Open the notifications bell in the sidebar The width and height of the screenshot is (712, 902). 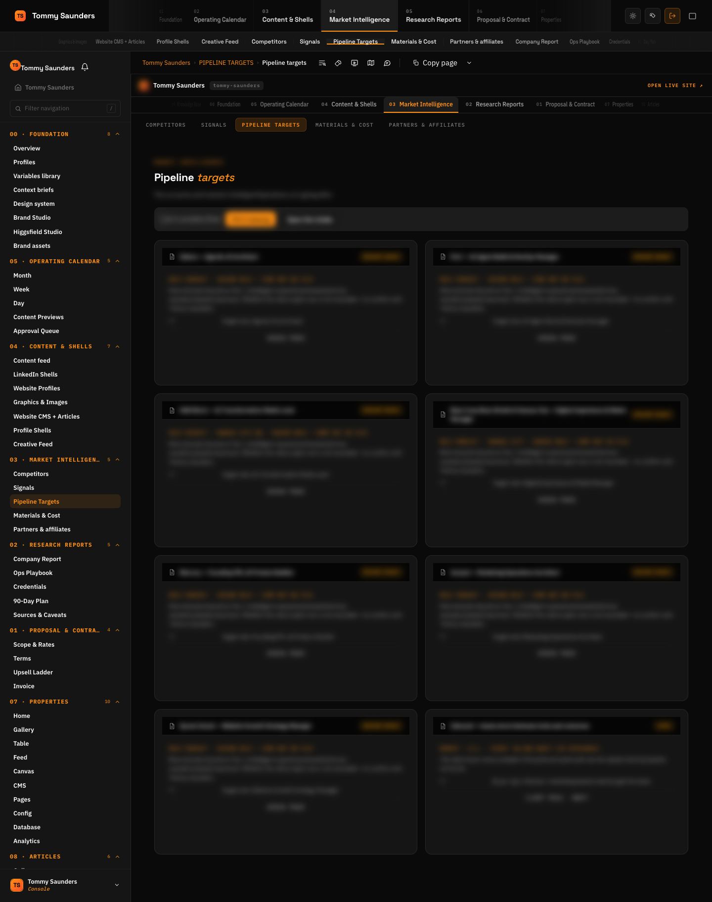click(85, 67)
